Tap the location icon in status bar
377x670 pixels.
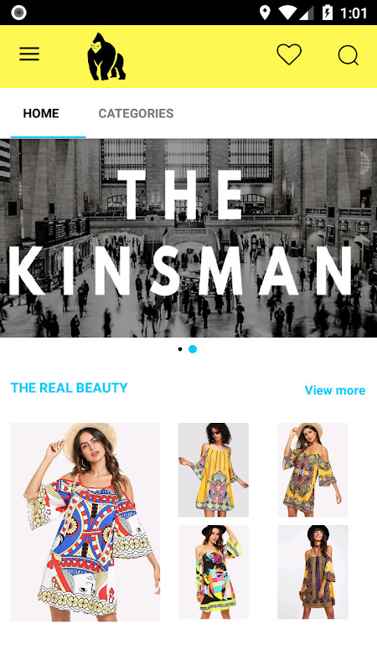pyautogui.click(x=265, y=13)
